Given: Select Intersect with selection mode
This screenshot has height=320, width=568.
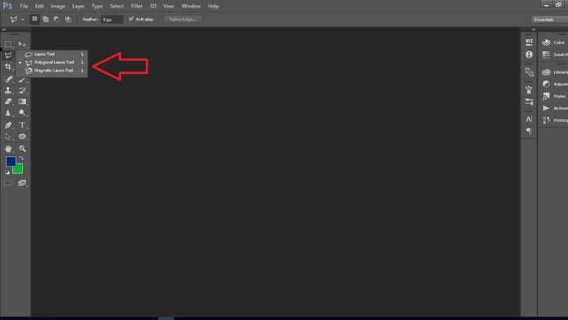Looking at the screenshot, I should click(x=68, y=19).
